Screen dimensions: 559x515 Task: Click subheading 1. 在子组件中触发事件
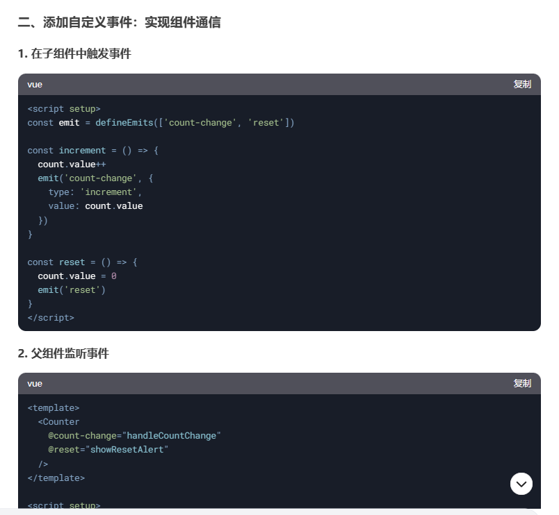click(74, 53)
